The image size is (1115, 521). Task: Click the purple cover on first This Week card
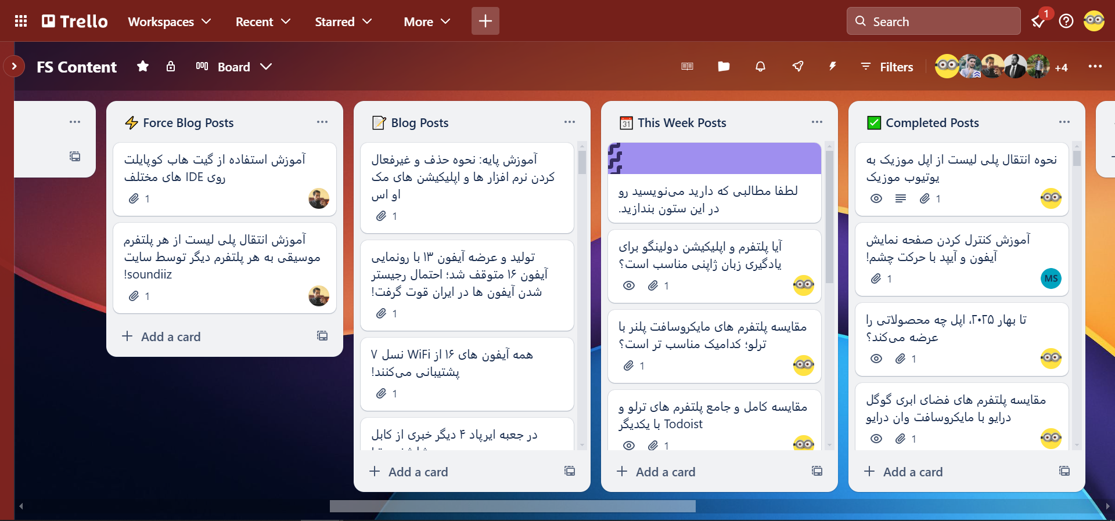(714, 158)
